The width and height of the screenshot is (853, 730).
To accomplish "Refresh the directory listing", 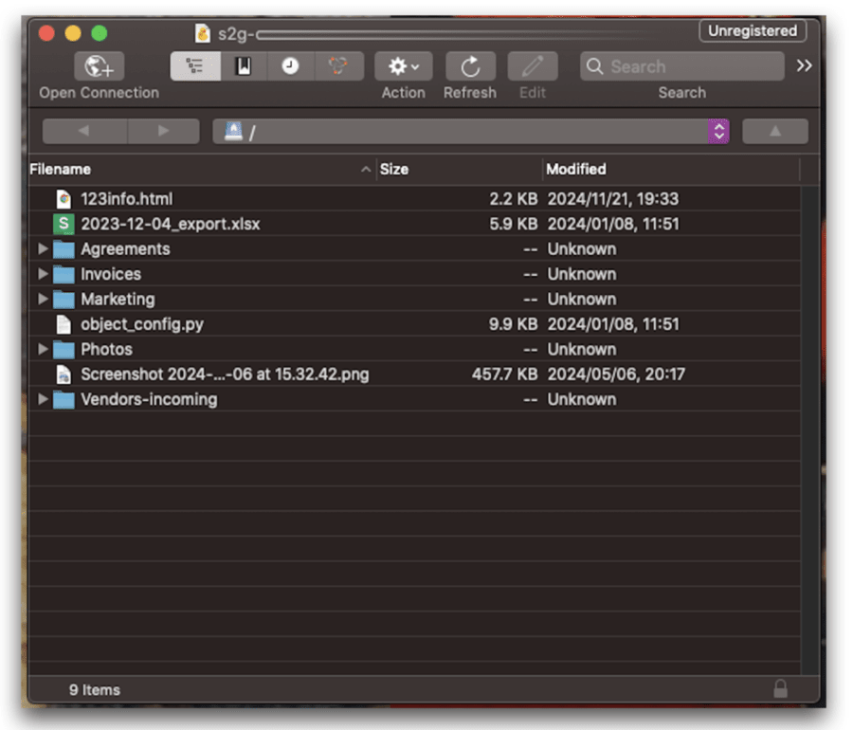I will coord(470,66).
